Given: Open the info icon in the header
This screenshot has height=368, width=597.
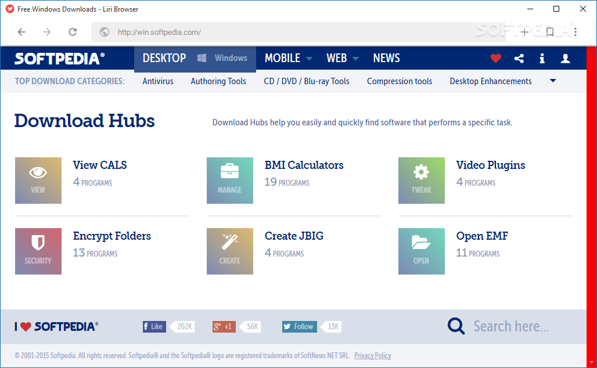Looking at the screenshot, I should pyautogui.click(x=542, y=58).
